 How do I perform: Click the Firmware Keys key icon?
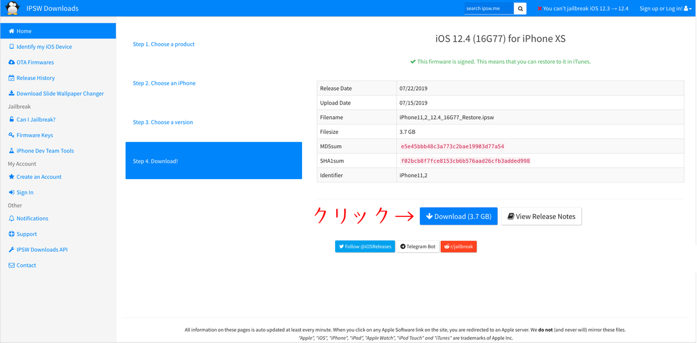(12, 135)
